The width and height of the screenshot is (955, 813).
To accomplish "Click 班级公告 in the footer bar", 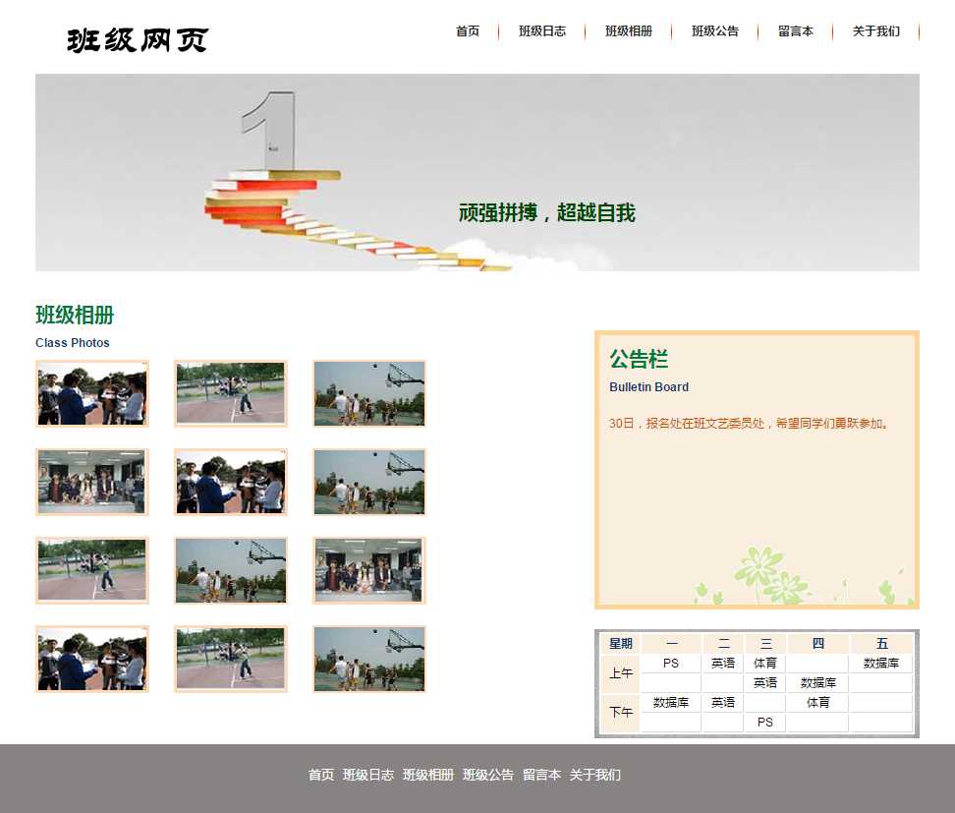I will 488,775.
